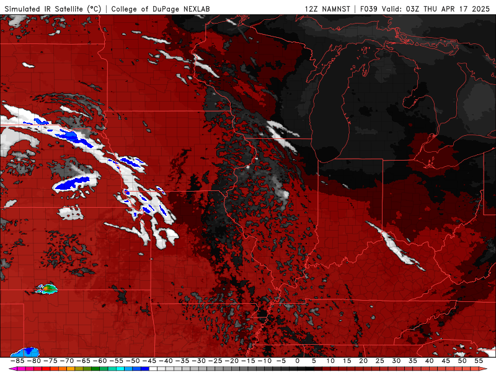Click the 30 colorbar tick label
This screenshot has height=372, width=496.
pos(396,361)
